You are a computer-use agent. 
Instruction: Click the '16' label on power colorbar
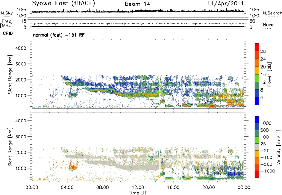(x=263, y=75)
